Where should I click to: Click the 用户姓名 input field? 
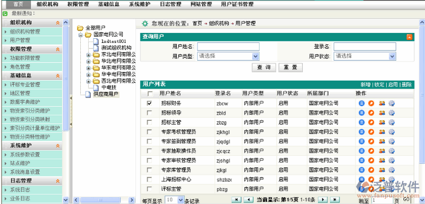[228, 47]
